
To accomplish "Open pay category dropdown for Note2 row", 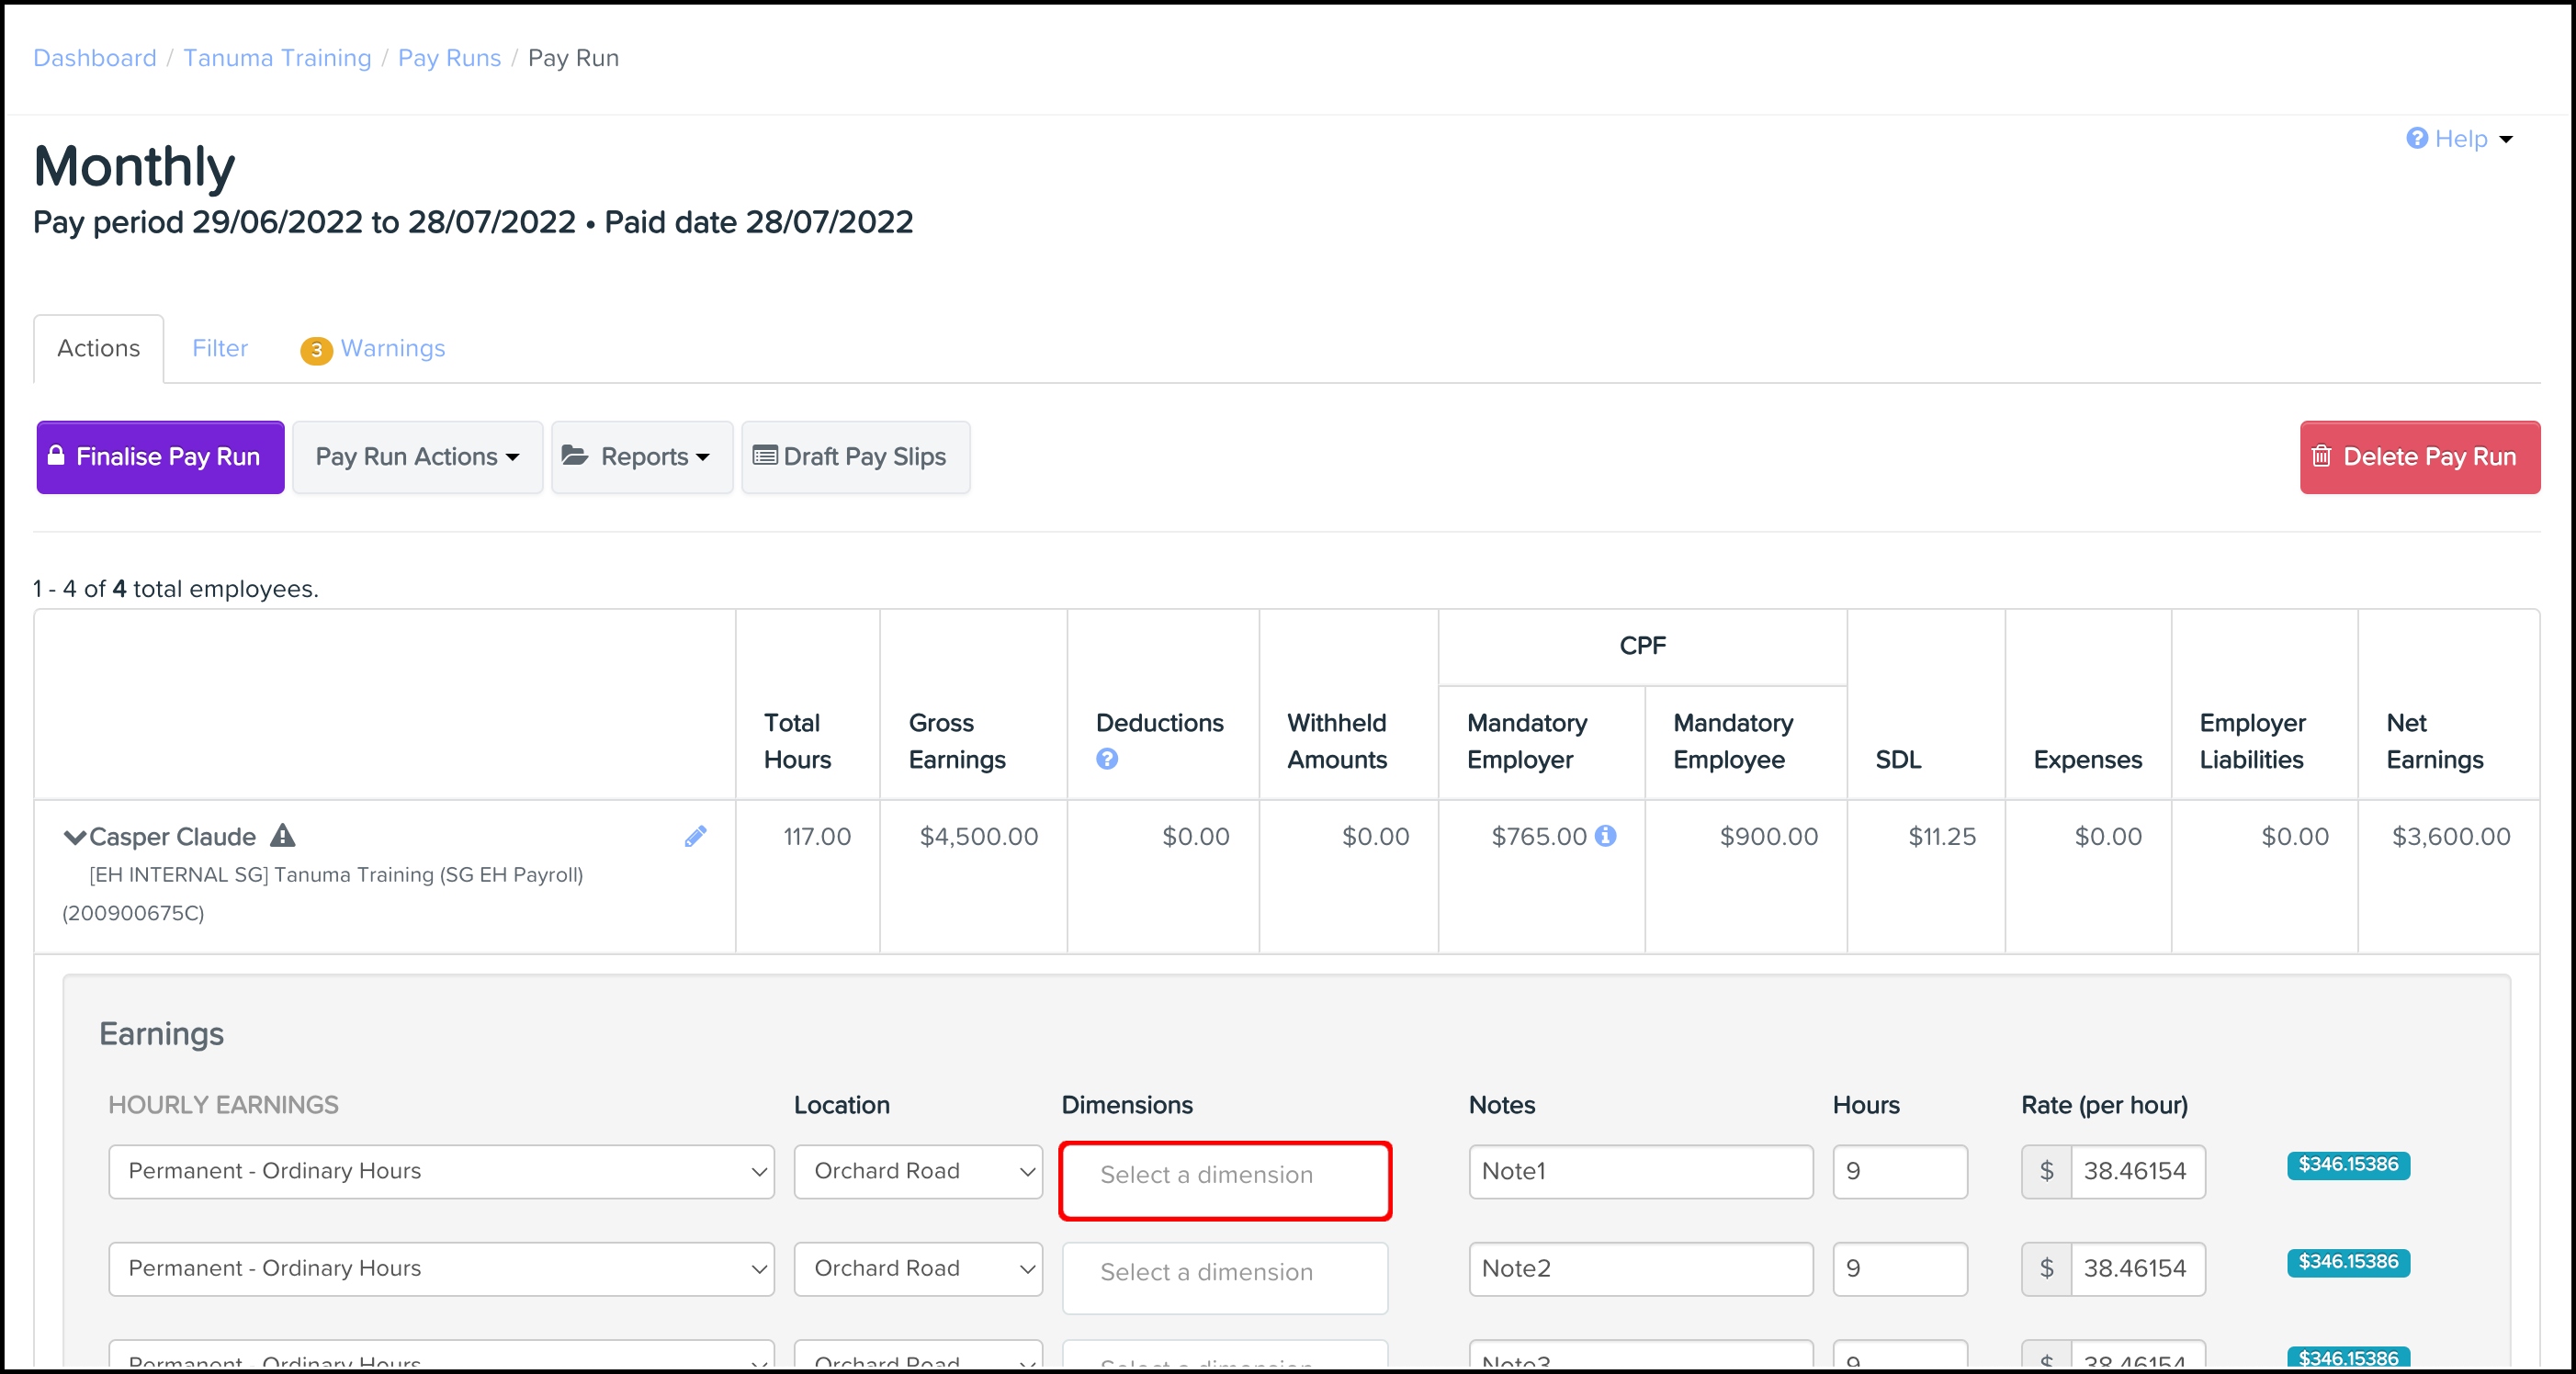I will pyautogui.click(x=441, y=1268).
